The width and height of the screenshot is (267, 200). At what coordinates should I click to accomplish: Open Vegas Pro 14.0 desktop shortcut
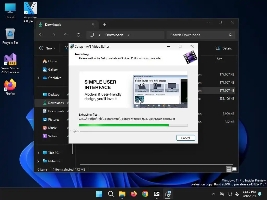coord(30,12)
